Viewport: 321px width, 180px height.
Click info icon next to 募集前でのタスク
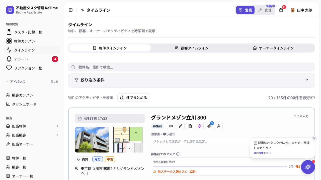pos(178,154)
